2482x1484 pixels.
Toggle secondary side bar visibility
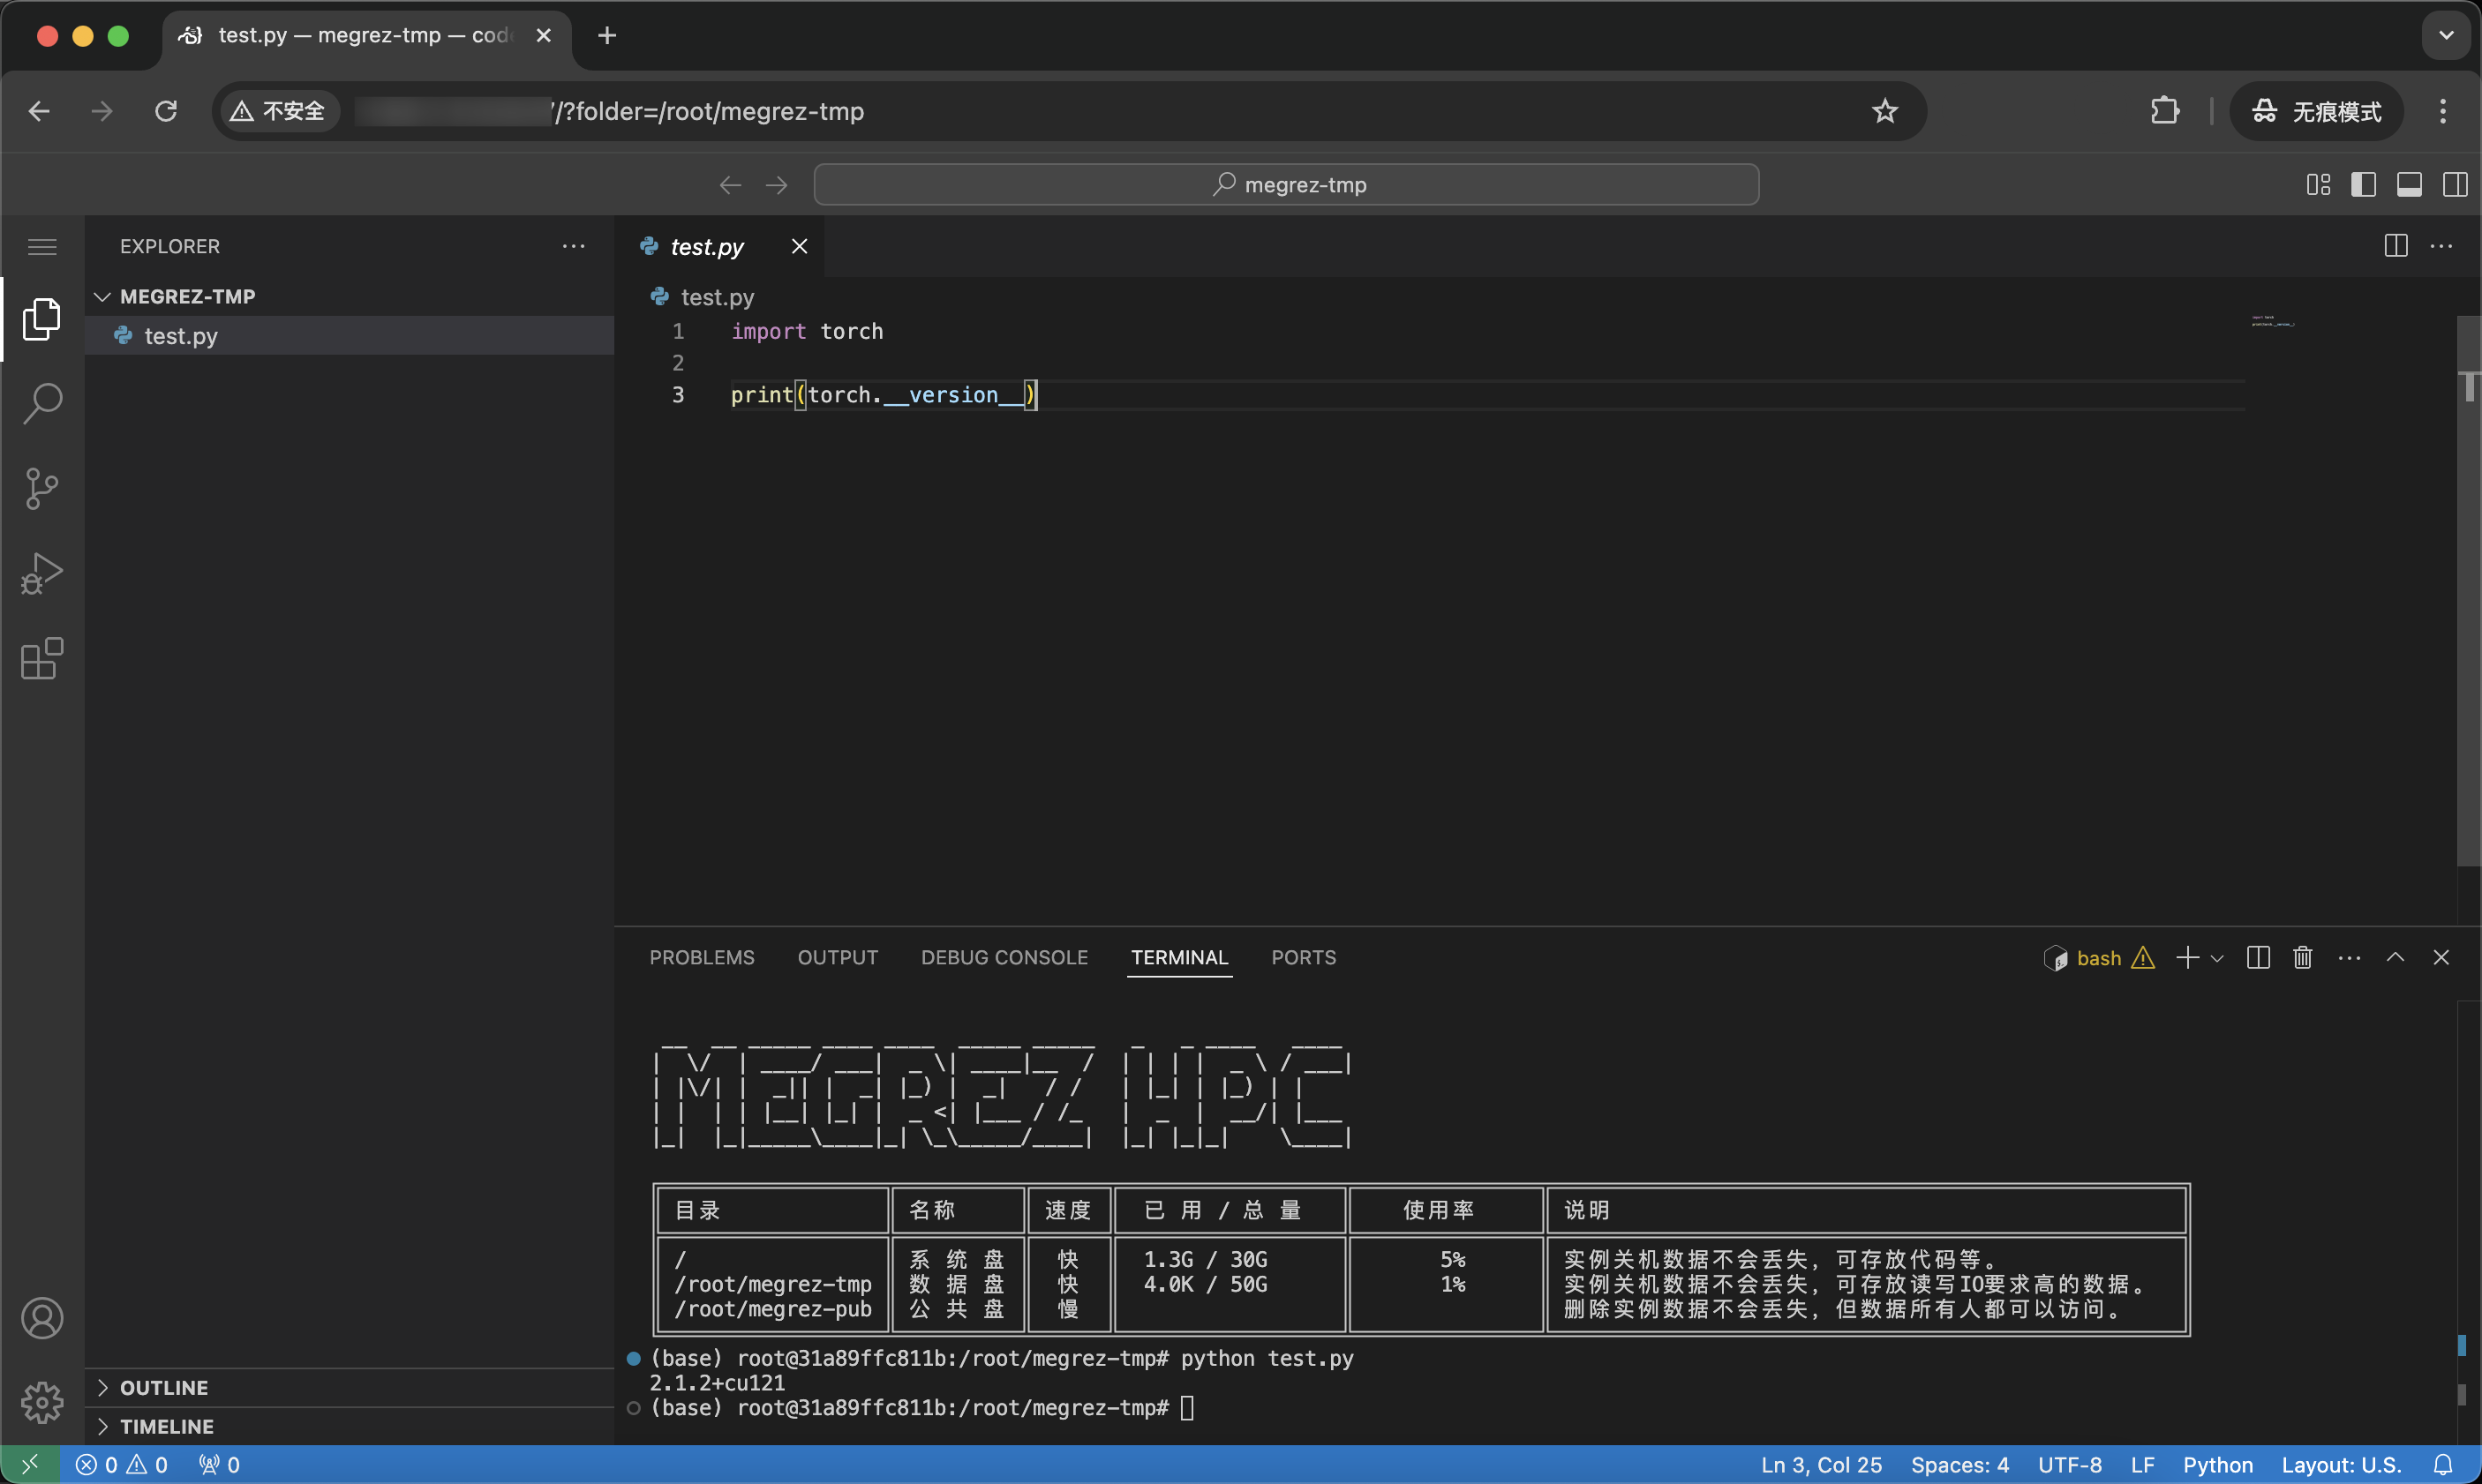click(2454, 185)
